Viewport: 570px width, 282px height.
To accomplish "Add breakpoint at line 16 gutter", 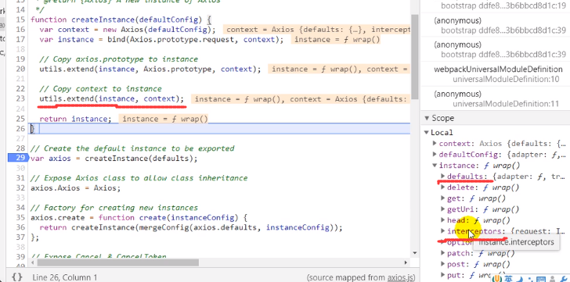I will [20, 30].
